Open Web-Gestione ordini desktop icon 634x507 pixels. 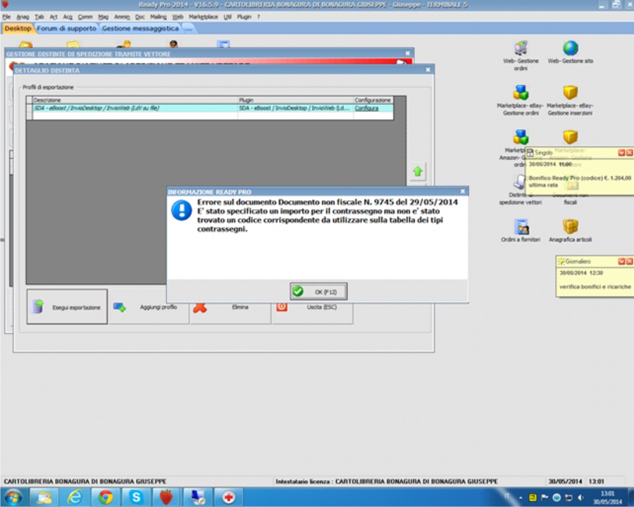pos(521,55)
